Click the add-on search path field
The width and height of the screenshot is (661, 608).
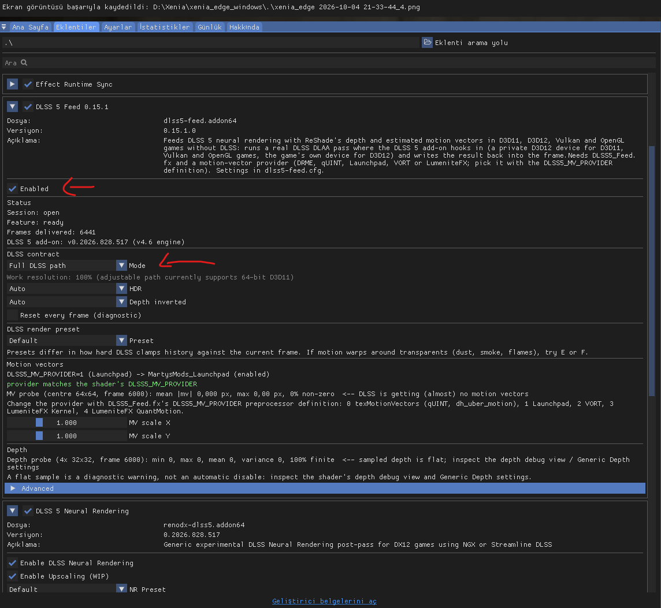211,43
